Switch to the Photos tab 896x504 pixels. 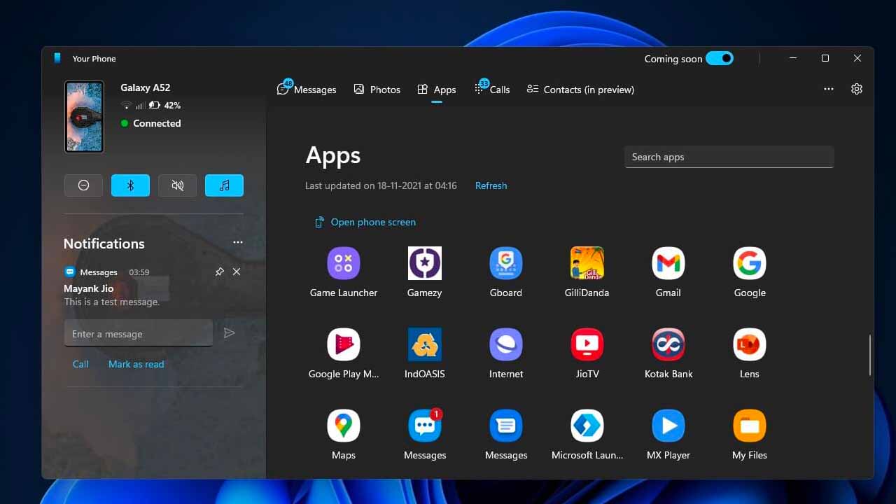coord(377,89)
